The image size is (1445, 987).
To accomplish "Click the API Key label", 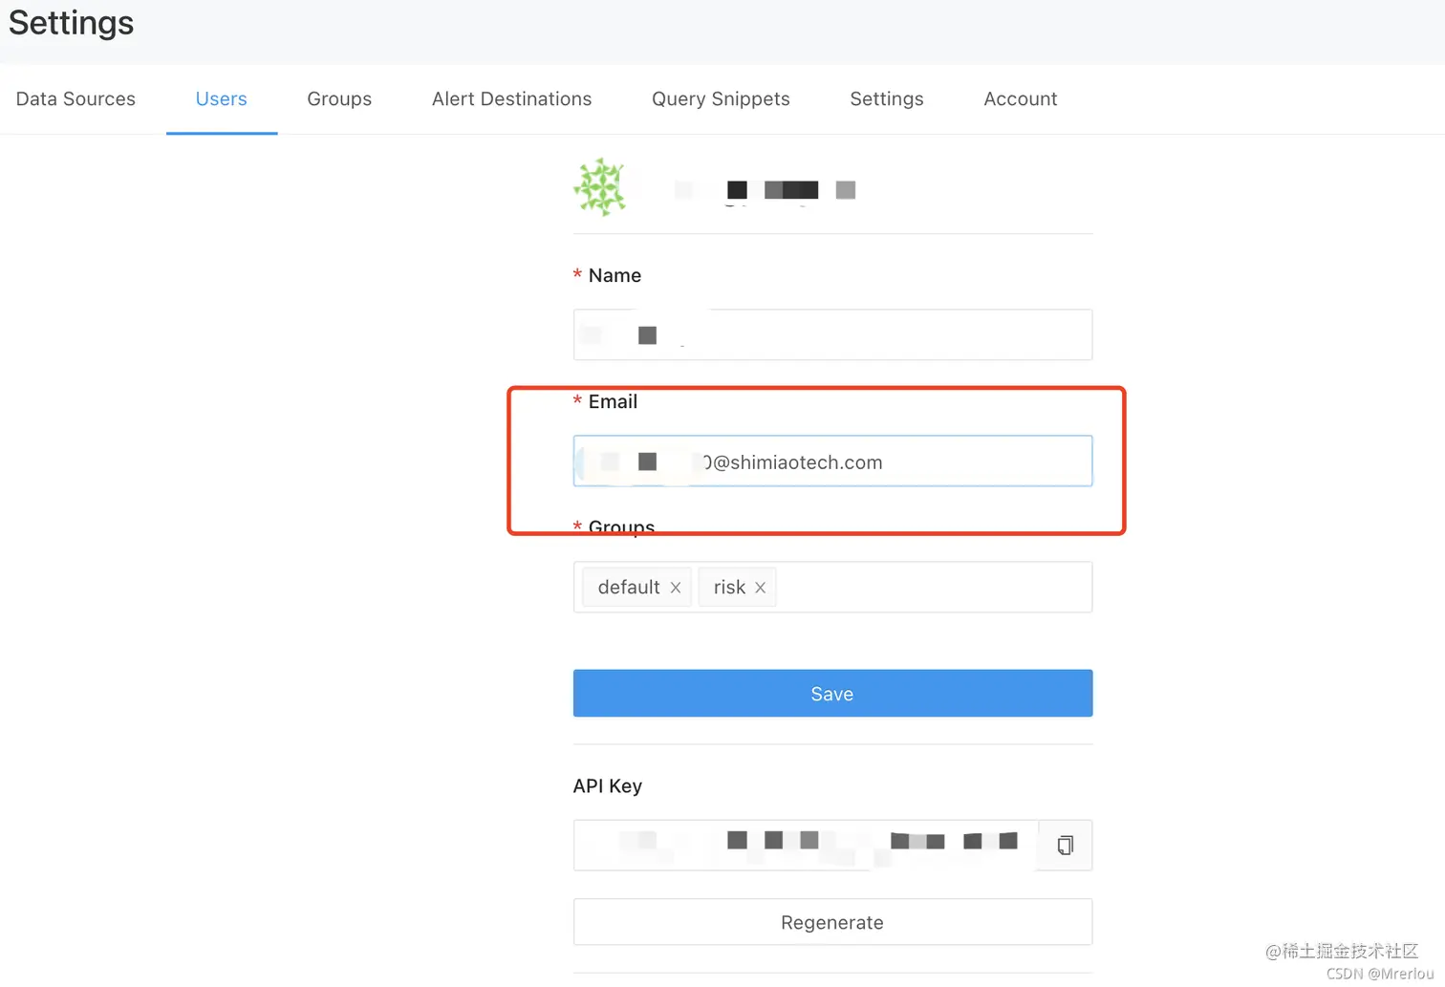I will pyautogui.click(x=608, y=785).
